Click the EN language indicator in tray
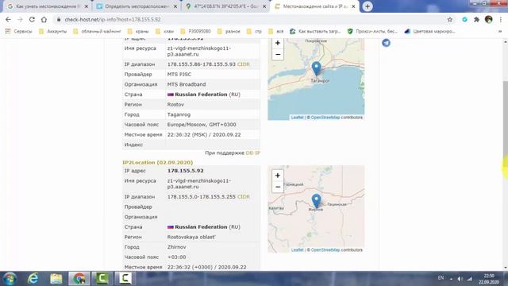 [441, 278]
